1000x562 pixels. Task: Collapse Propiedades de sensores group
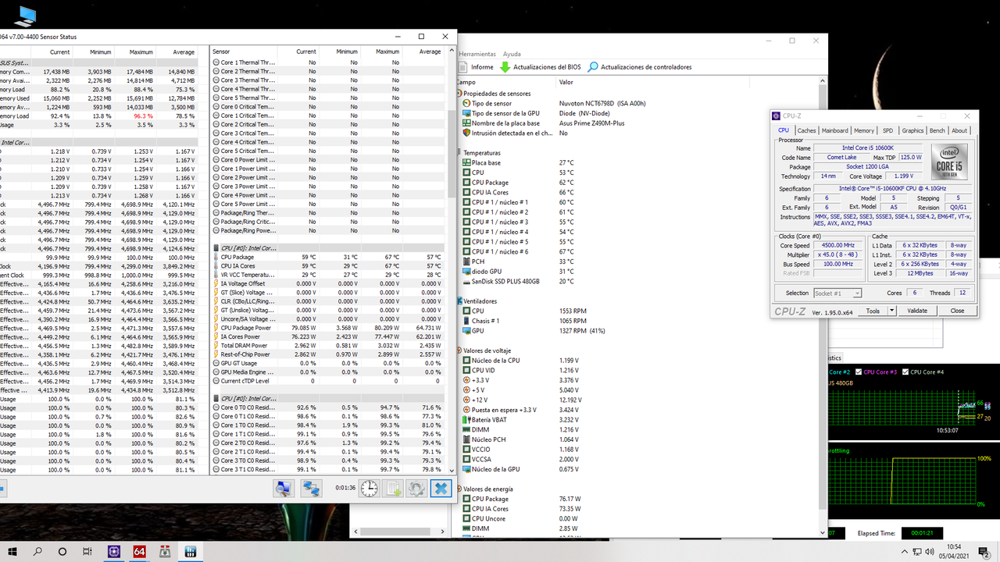click(x=459, y=94)
